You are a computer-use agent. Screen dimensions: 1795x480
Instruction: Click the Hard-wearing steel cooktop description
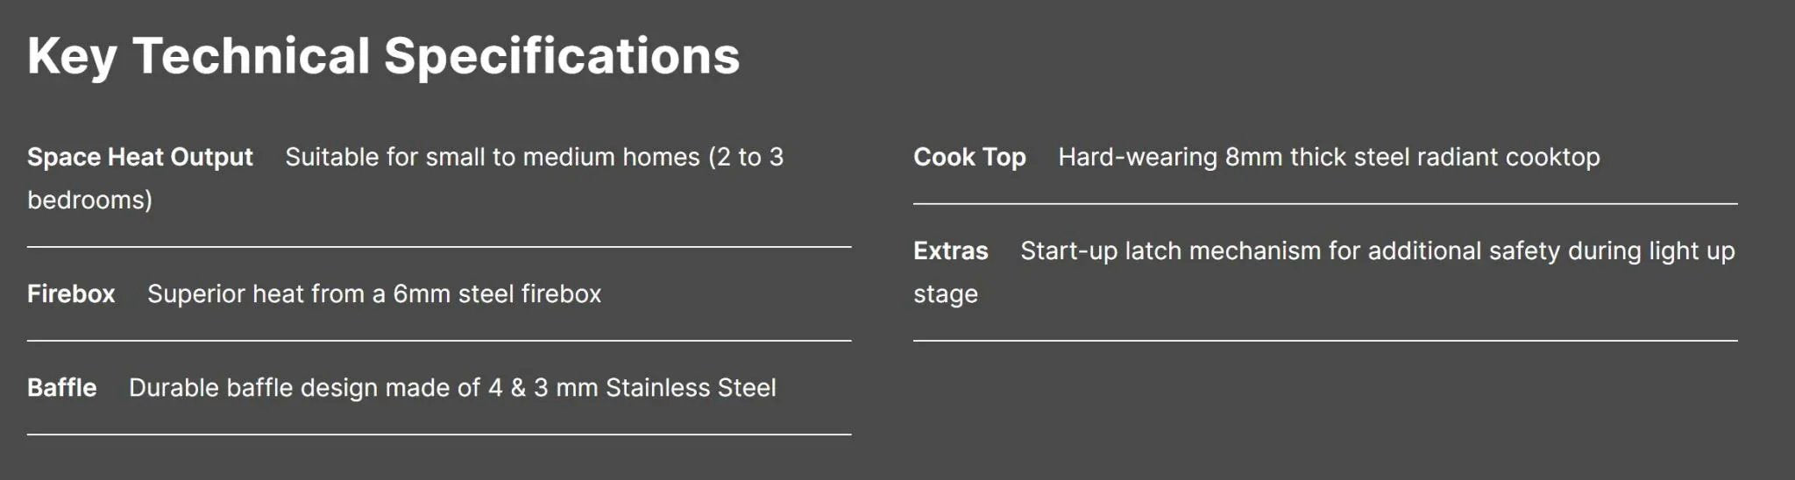click(x=1329, y=158)
